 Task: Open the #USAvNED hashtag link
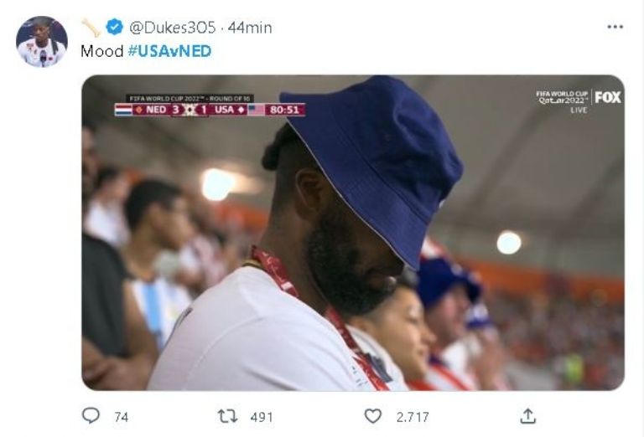(169, 51)
